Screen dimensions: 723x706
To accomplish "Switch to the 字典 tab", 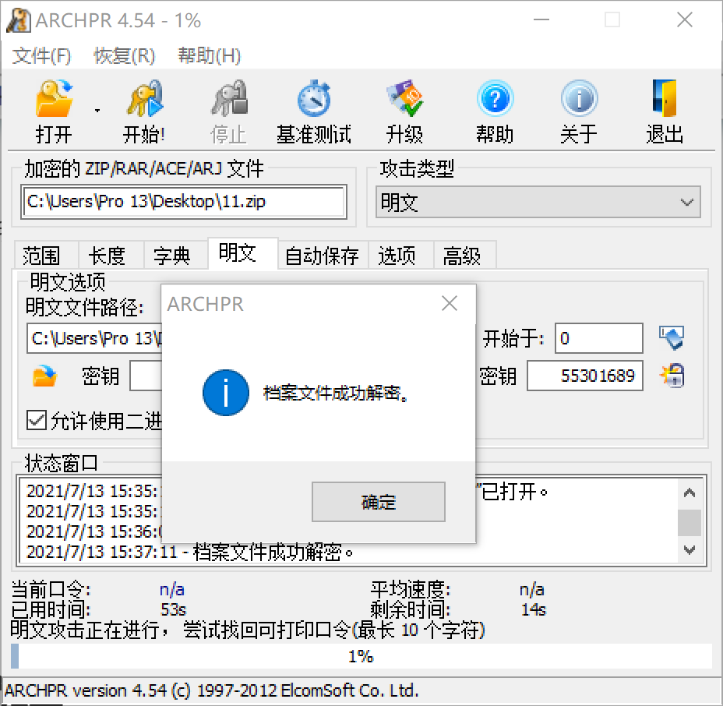I will (x=176, y=255).
